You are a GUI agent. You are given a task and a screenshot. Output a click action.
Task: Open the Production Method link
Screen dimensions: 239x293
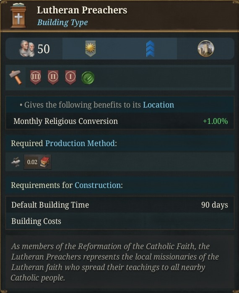[80, 143]
